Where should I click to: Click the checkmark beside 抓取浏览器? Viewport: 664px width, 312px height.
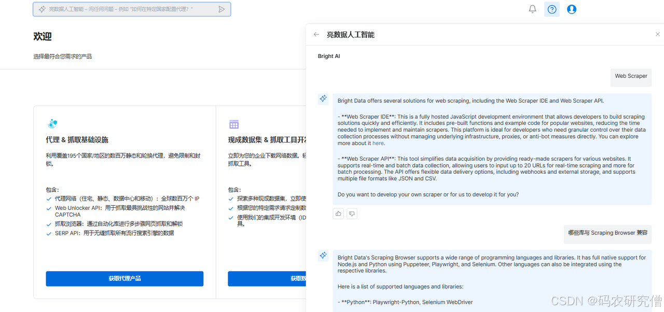(x=49, y=224)
